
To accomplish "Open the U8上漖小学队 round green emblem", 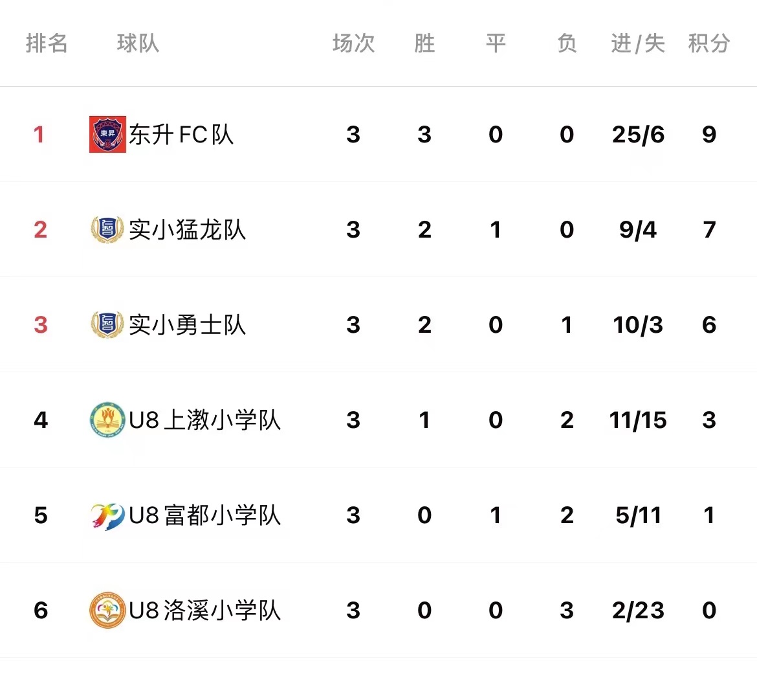I will tap(107, 420).
